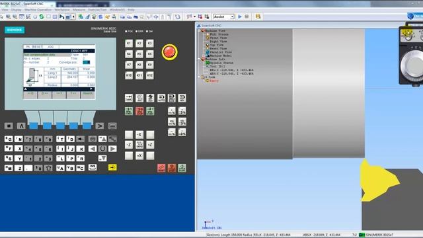Select the MDA mode key

(182, 98)
